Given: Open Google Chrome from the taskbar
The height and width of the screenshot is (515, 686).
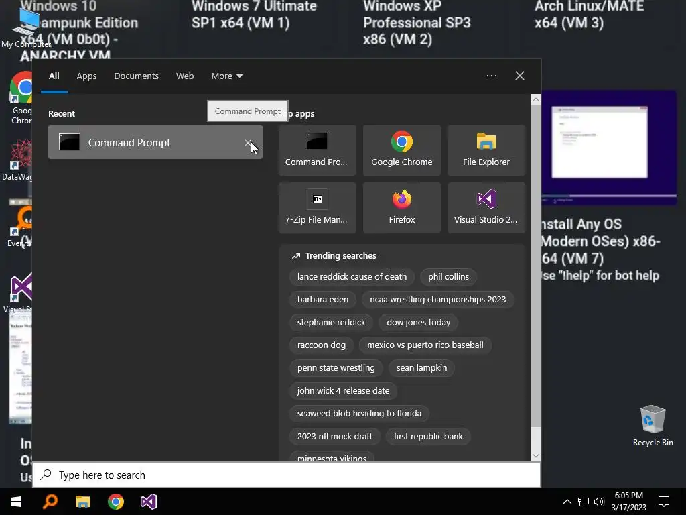Looking at the screenshot, I should coord(115,502).
